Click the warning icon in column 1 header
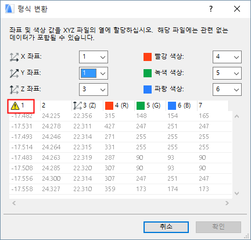251x240 pixels. tap(15, 106)
